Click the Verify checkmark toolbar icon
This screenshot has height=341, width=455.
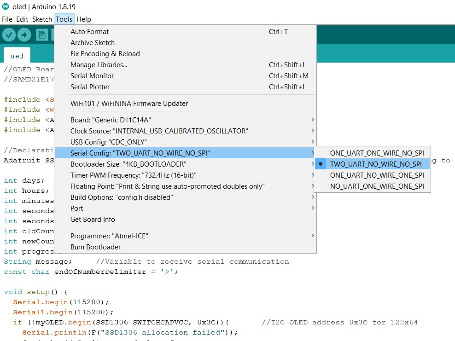(x=9, y=35)
